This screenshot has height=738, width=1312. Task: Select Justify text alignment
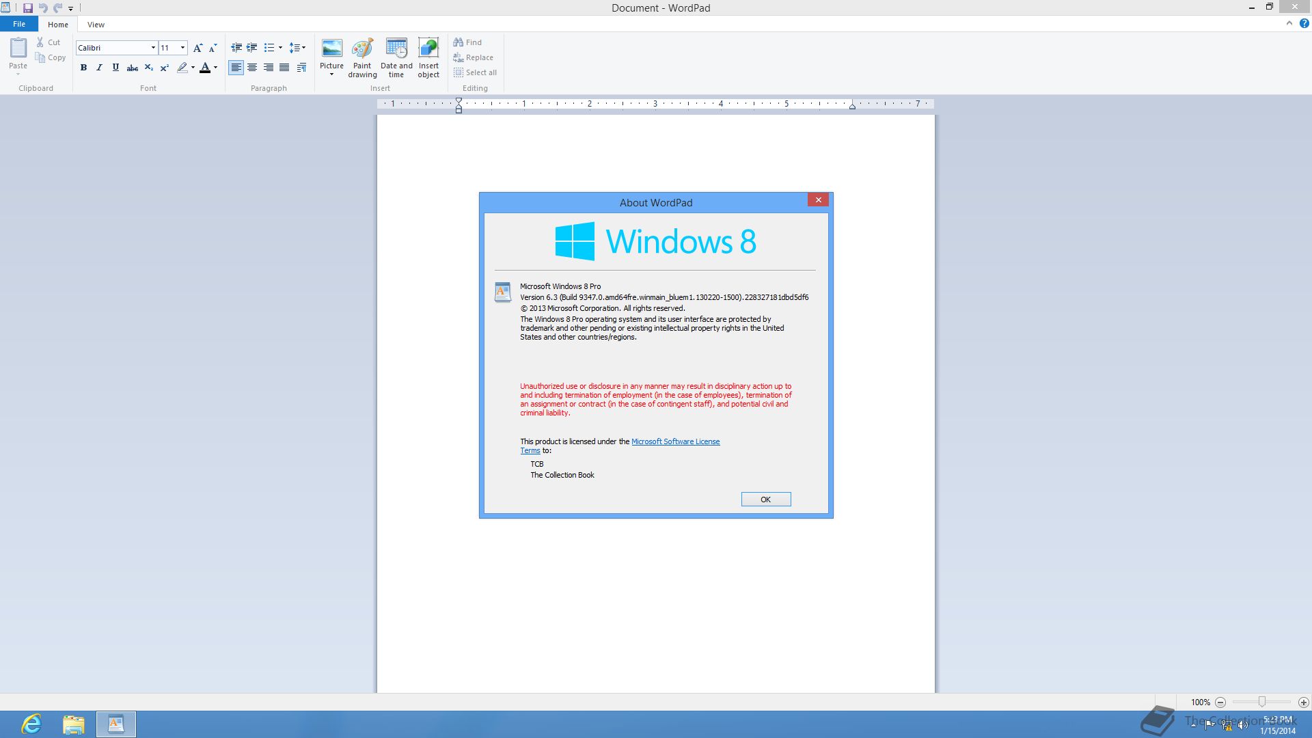pyautogui.click(x=284, y=68)
